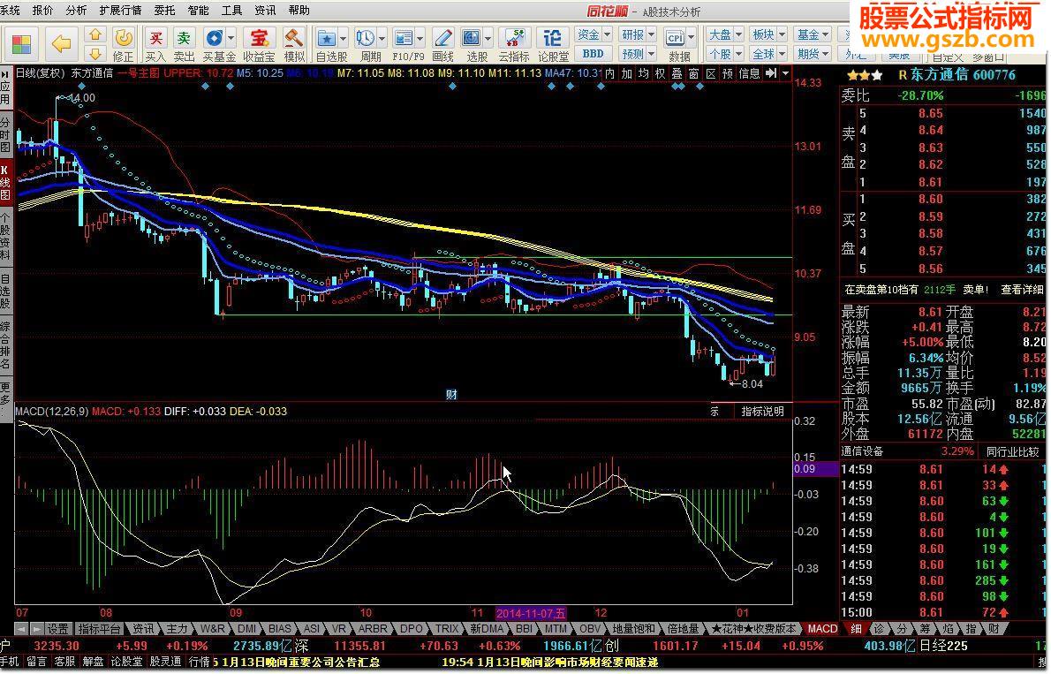Toggle the 加 chart option

(626, 73)
